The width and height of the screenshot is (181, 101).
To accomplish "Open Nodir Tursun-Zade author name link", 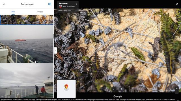I will [68, 6].
